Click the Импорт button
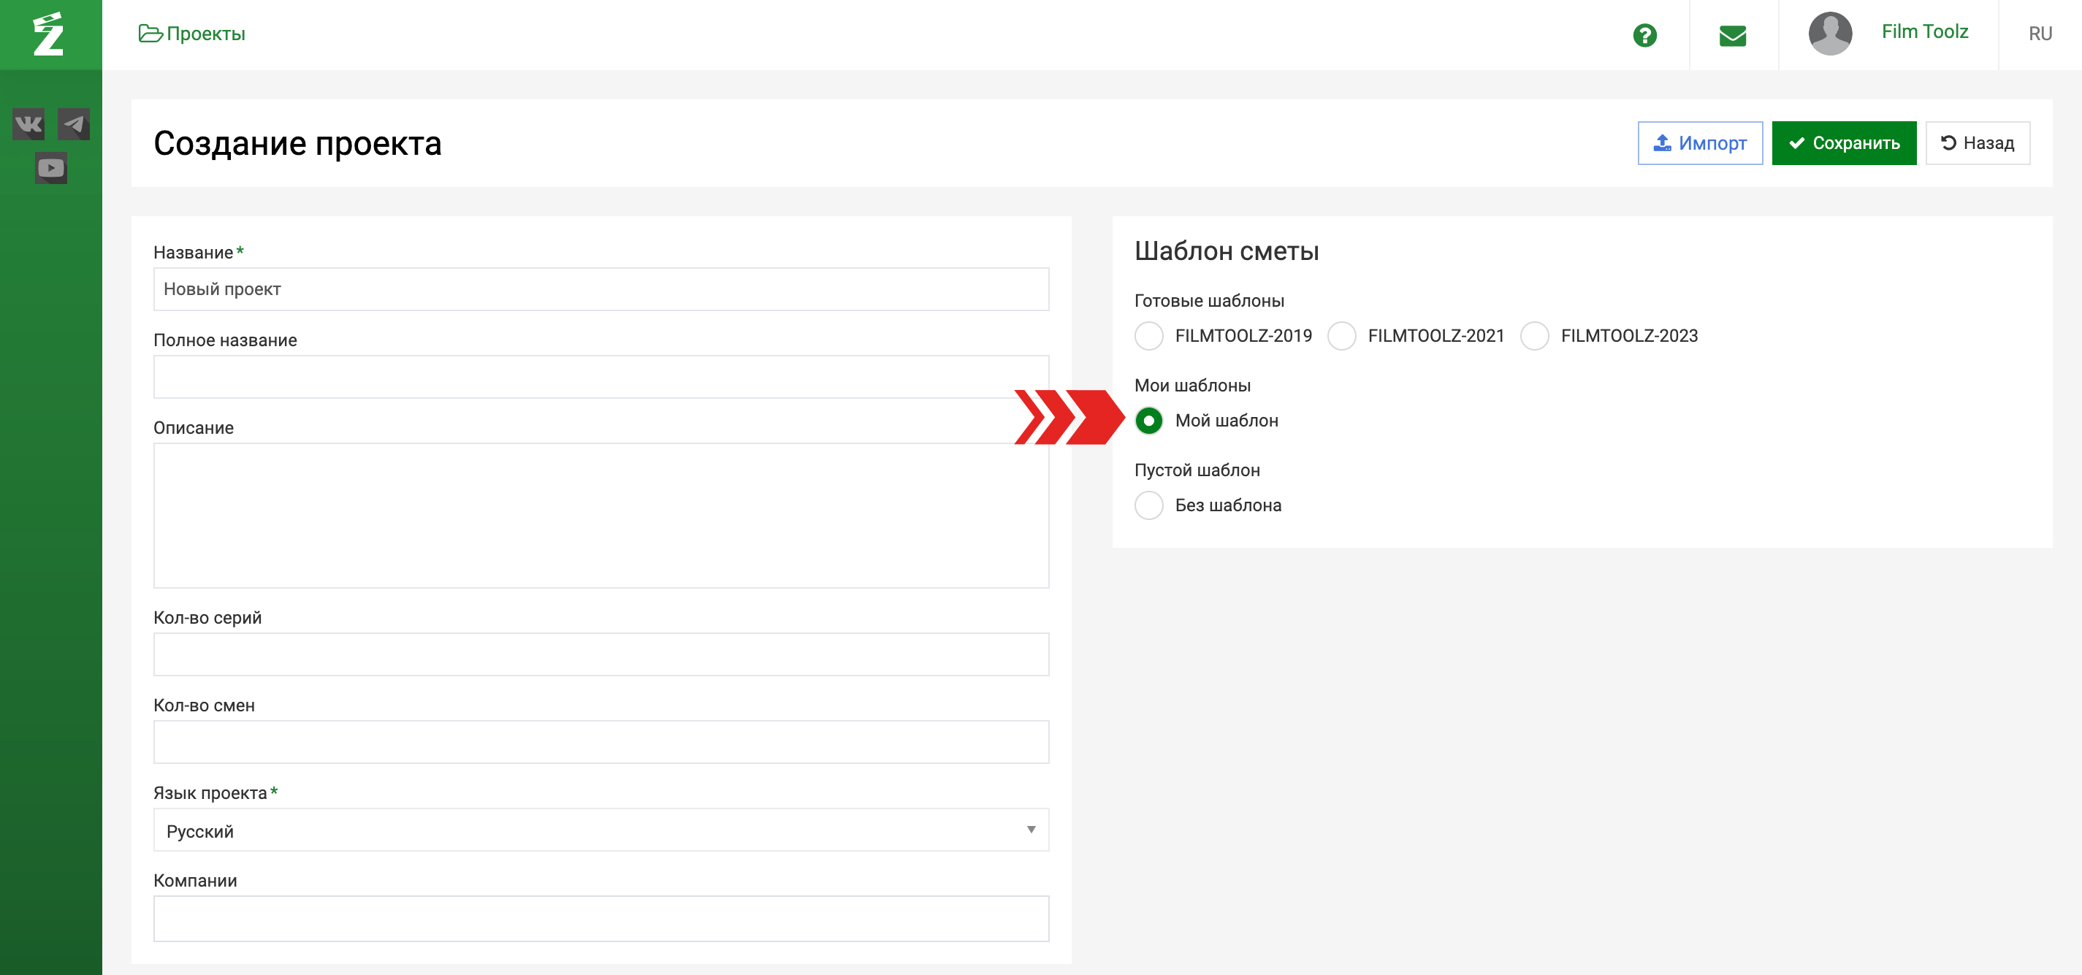Screen dimensions: 2082x975 [x=1699, y=143]
